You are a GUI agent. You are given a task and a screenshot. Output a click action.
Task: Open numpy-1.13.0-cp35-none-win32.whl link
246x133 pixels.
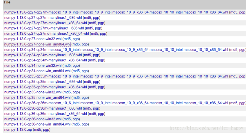33,92
